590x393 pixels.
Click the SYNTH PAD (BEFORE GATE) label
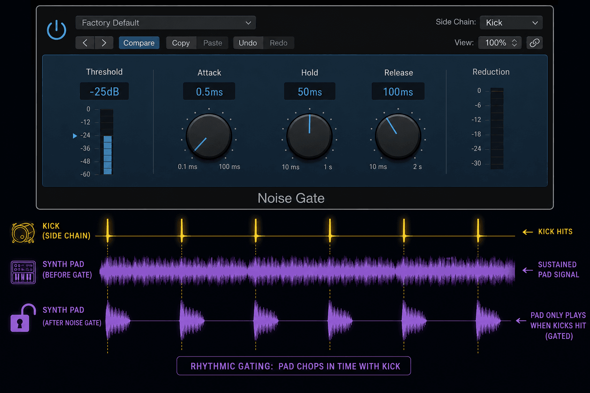67,269
